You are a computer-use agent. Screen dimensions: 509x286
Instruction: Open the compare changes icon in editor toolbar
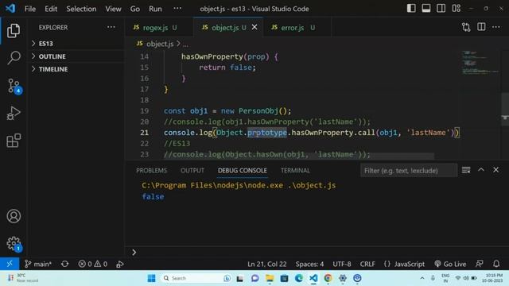coord(466,27)
